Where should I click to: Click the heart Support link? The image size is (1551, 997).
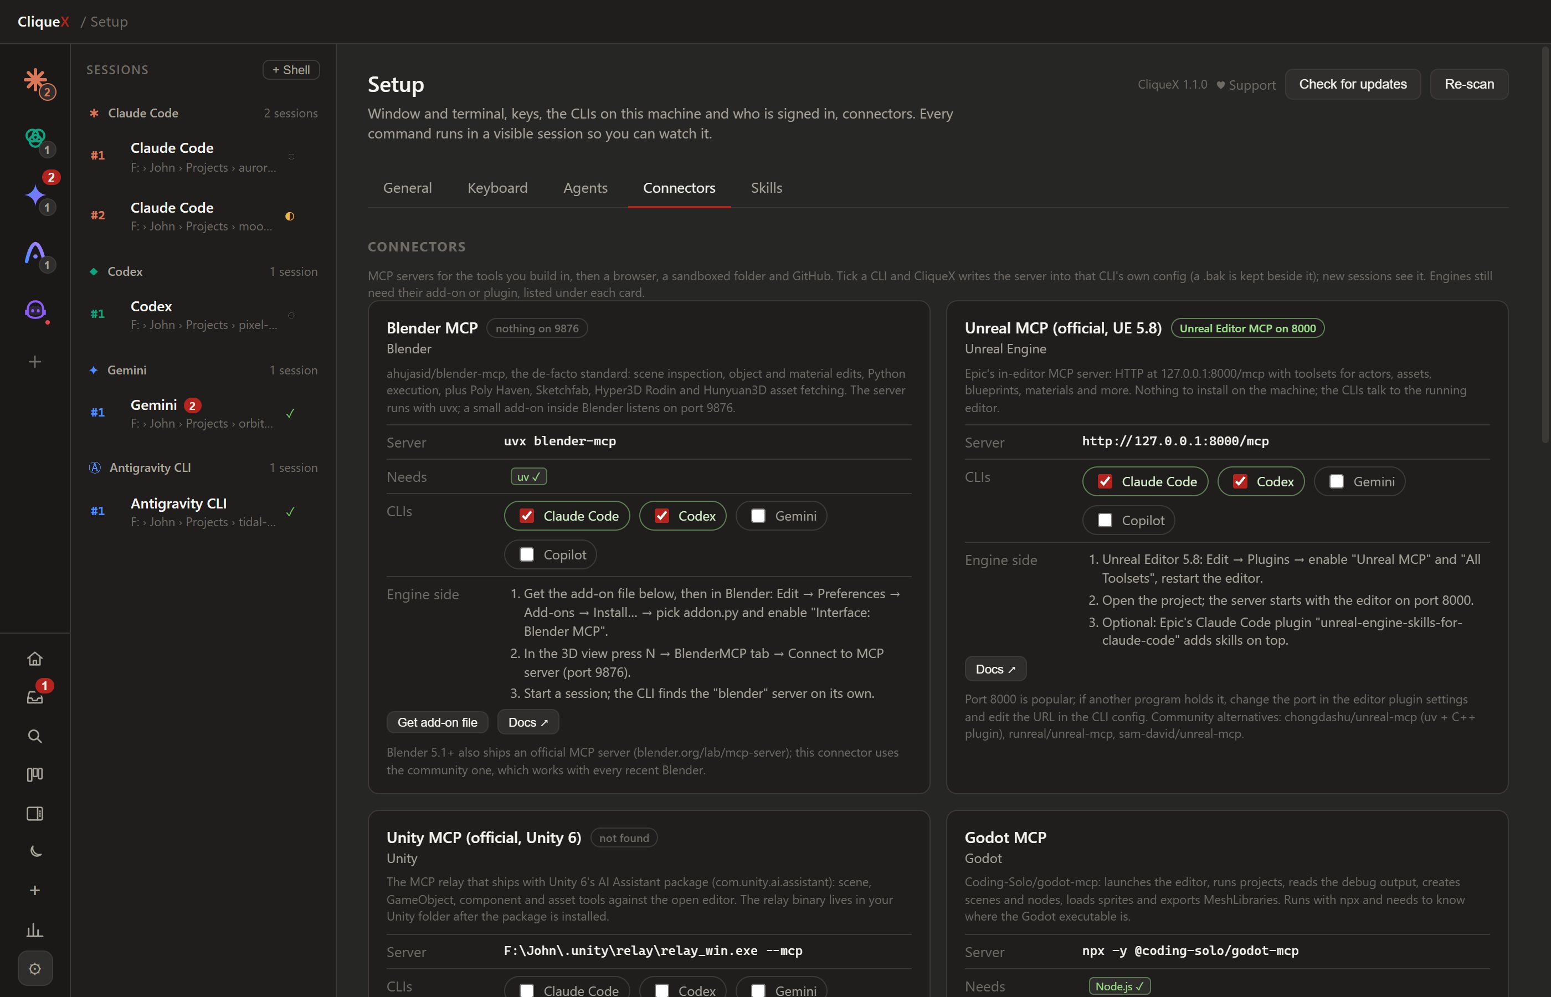[x=1245, y=85]
